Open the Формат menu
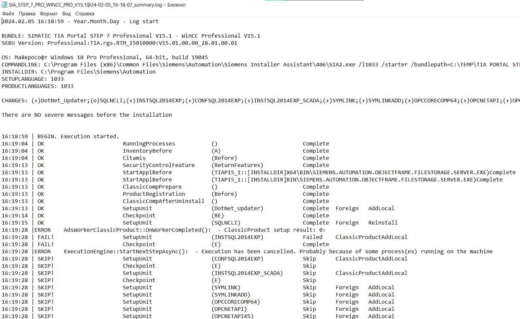Image resolution: width=520 pixels, height=319 pixels. pos(49,14)
